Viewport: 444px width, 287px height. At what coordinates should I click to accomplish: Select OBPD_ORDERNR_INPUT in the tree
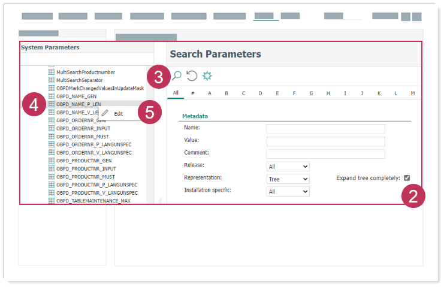83,128
